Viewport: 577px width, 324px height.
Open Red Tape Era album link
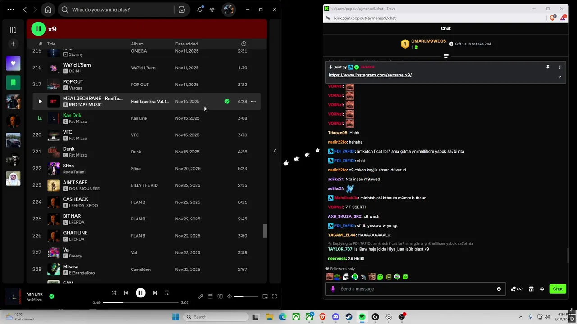coord(150,101)
